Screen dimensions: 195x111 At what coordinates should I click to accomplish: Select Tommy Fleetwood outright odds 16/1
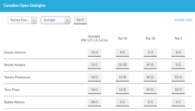coord(95,77)
